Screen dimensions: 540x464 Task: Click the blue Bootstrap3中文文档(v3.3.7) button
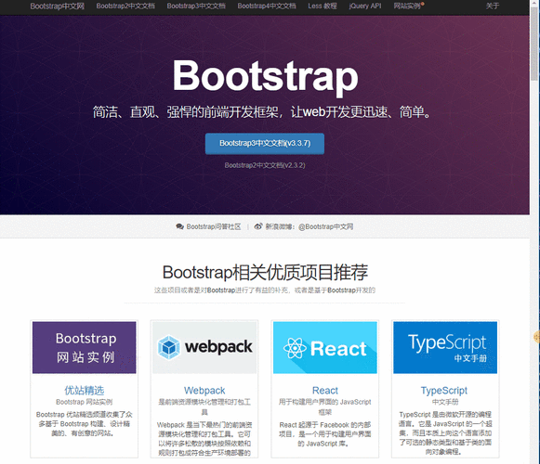[x=265, y=144]
